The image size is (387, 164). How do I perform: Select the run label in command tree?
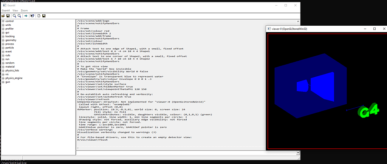click(7, 59)
